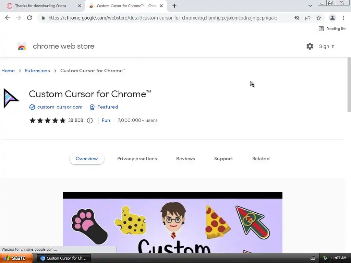Viewport: 351px width, 263px height.
Task: Click the rating info circle icon
Action: click(90, 121)
